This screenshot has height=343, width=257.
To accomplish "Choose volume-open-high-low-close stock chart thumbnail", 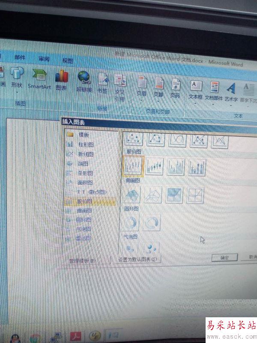I will pos(197,168).
